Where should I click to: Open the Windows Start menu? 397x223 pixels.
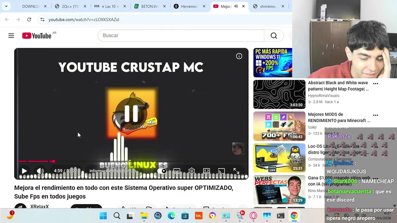click(x=103, y=216)
